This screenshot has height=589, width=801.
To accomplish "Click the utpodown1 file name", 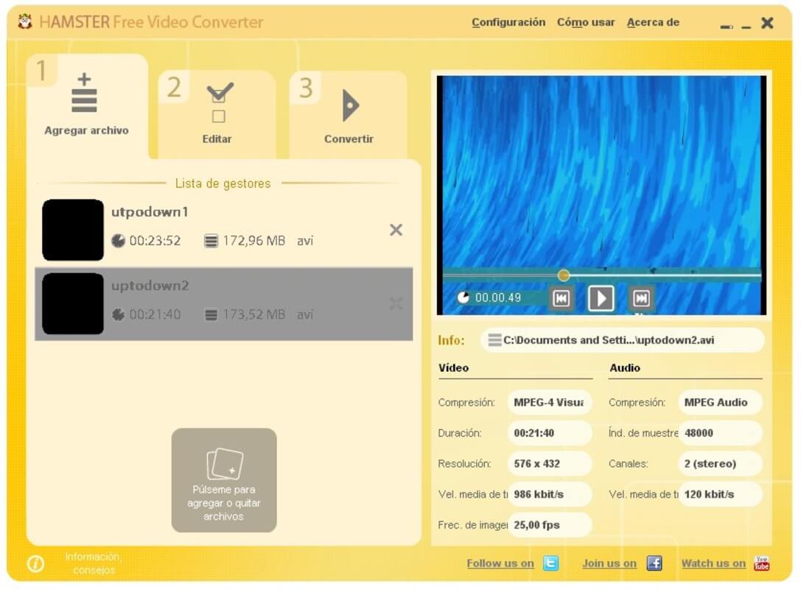I will click(150, 212).
